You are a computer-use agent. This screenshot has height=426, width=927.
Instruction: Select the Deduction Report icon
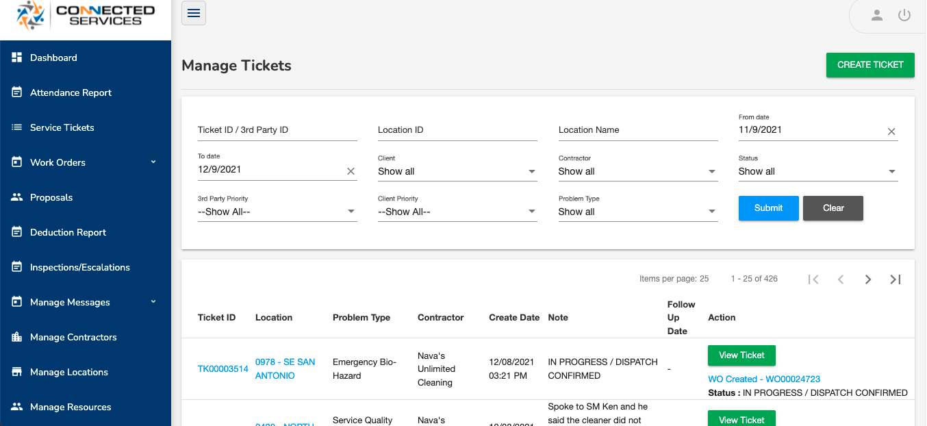pyautogui.click(x=16, y=232)
